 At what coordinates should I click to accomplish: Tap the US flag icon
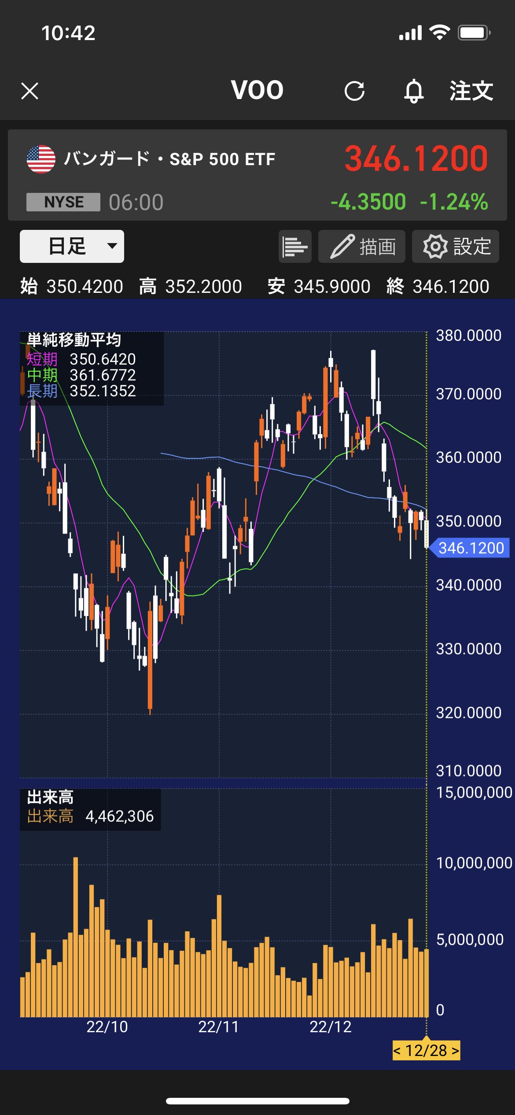[x=41, y=159]
